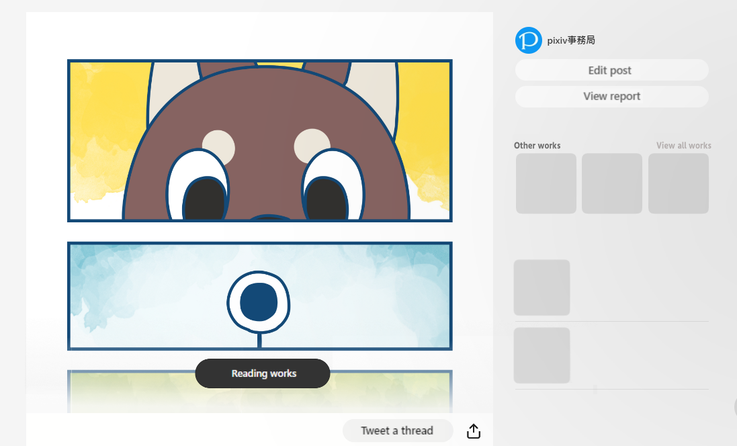Select the first thumbnail under Other works
Image resolution: width=737 pixels, height=446 pixels.
[x=546, y=183]
